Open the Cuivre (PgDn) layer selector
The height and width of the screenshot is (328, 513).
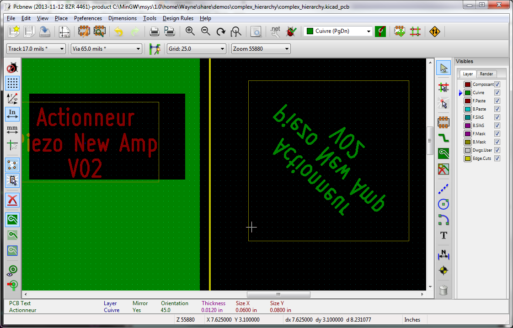tap(338, 31)
